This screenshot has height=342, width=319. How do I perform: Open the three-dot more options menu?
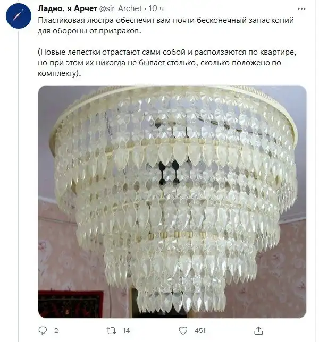301,8
